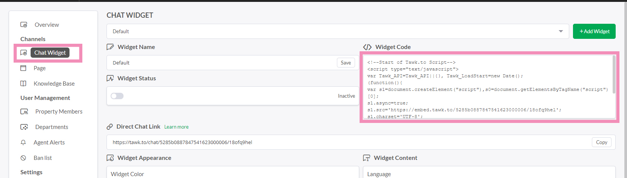
Task: Open Agent Alerts menu item
Action: point(49,143)
